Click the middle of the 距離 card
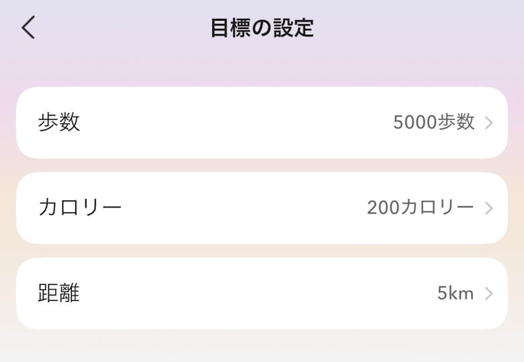This screenshot has width=524, height=362. pyautogui.click(x=261, y=293)
